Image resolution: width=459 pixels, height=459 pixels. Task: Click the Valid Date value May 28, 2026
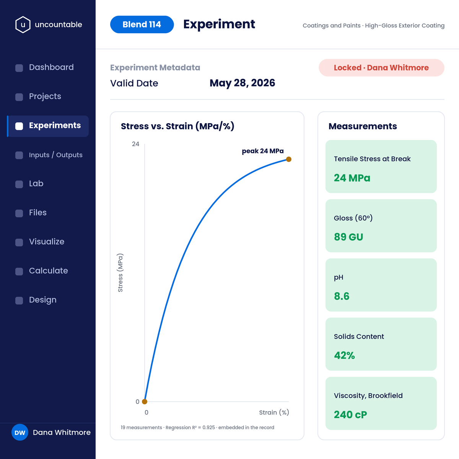pyautogui.click(x=243, y=83)
